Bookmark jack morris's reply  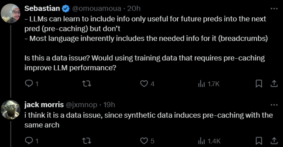point(259,141)
